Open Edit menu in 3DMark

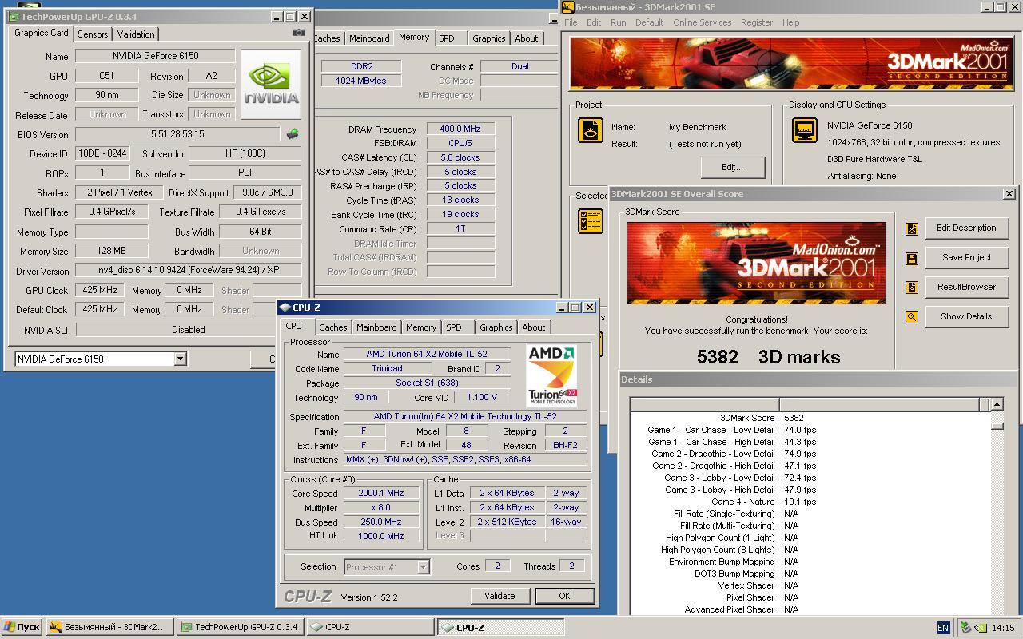[594, 22]
